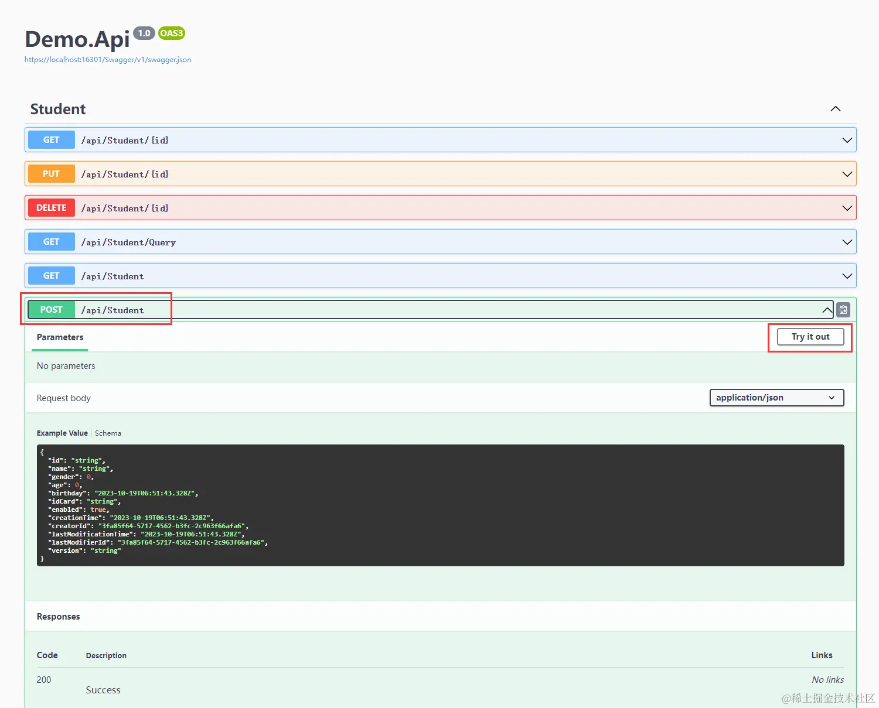Click the GET badge for /api/Student/Query
The width and height of the screenshot is (879, 708).
(52, 242)
